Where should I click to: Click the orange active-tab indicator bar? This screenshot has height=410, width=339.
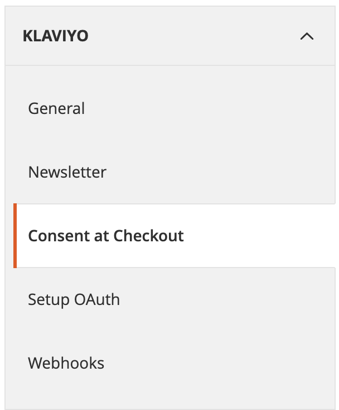(15, 236)
